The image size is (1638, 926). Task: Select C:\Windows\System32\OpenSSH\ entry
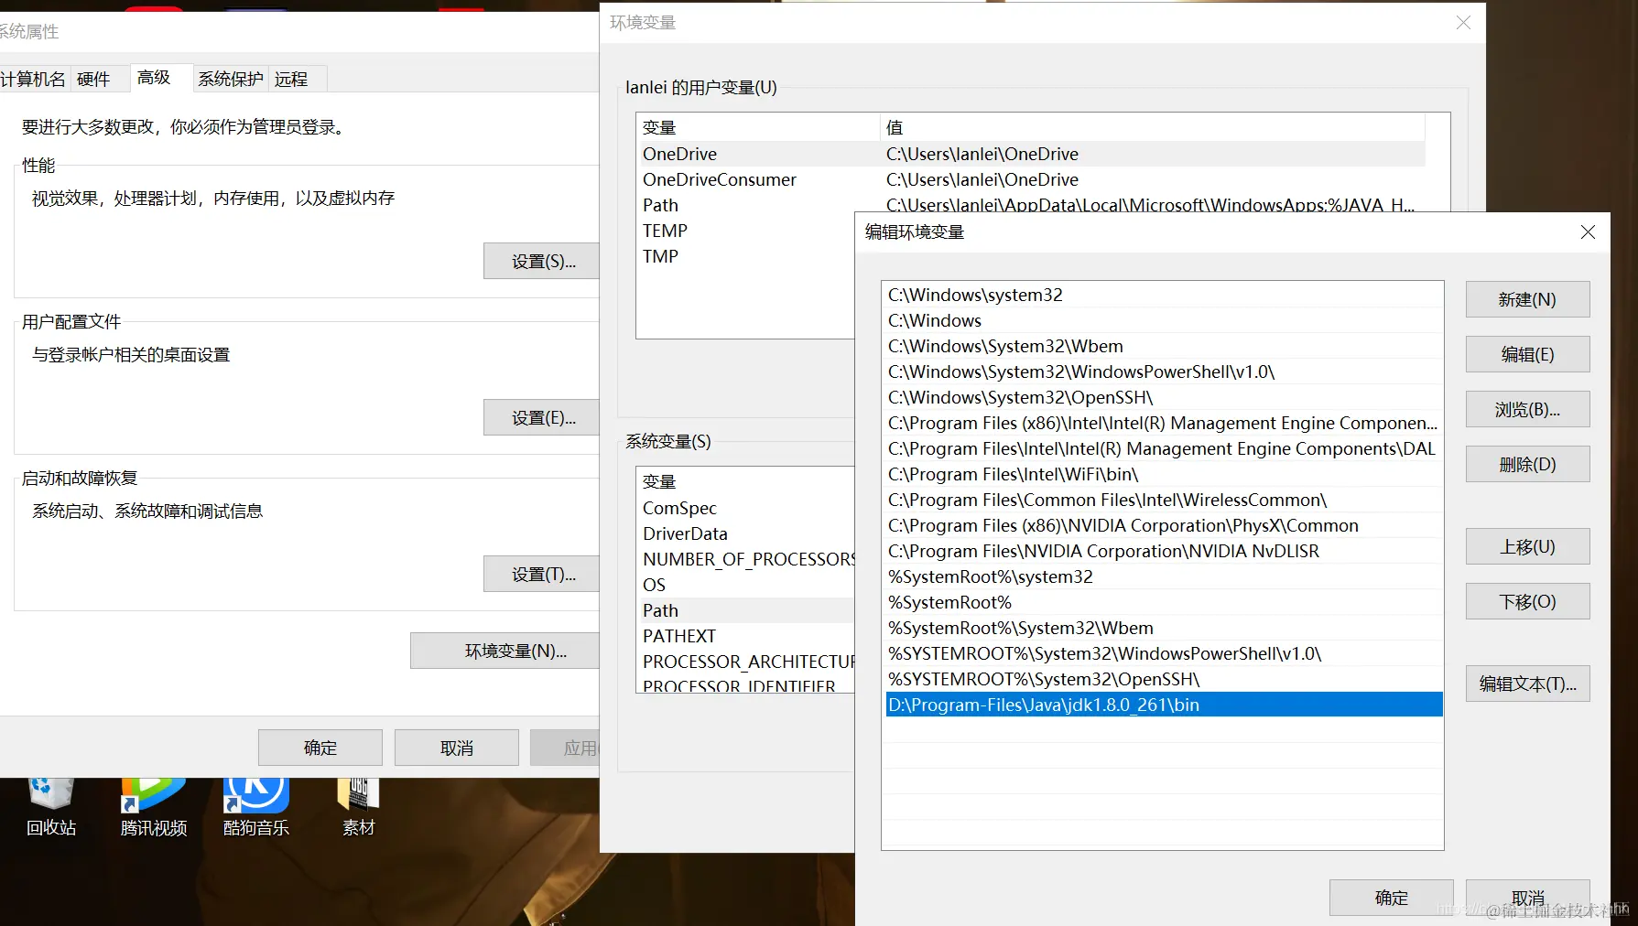(x=1164, y=397)
